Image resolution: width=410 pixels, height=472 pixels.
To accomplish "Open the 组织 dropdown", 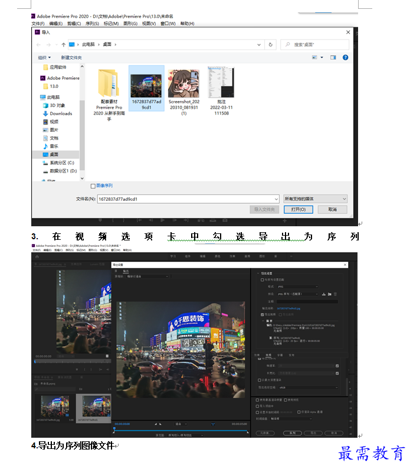I will [44, 57].
